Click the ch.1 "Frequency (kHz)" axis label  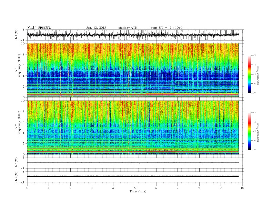(19, 66)
